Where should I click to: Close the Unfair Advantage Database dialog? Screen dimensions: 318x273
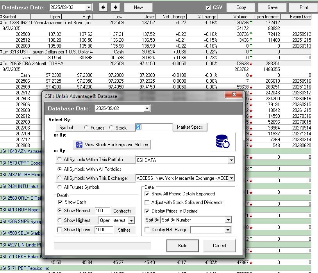[x=230, y=95]
